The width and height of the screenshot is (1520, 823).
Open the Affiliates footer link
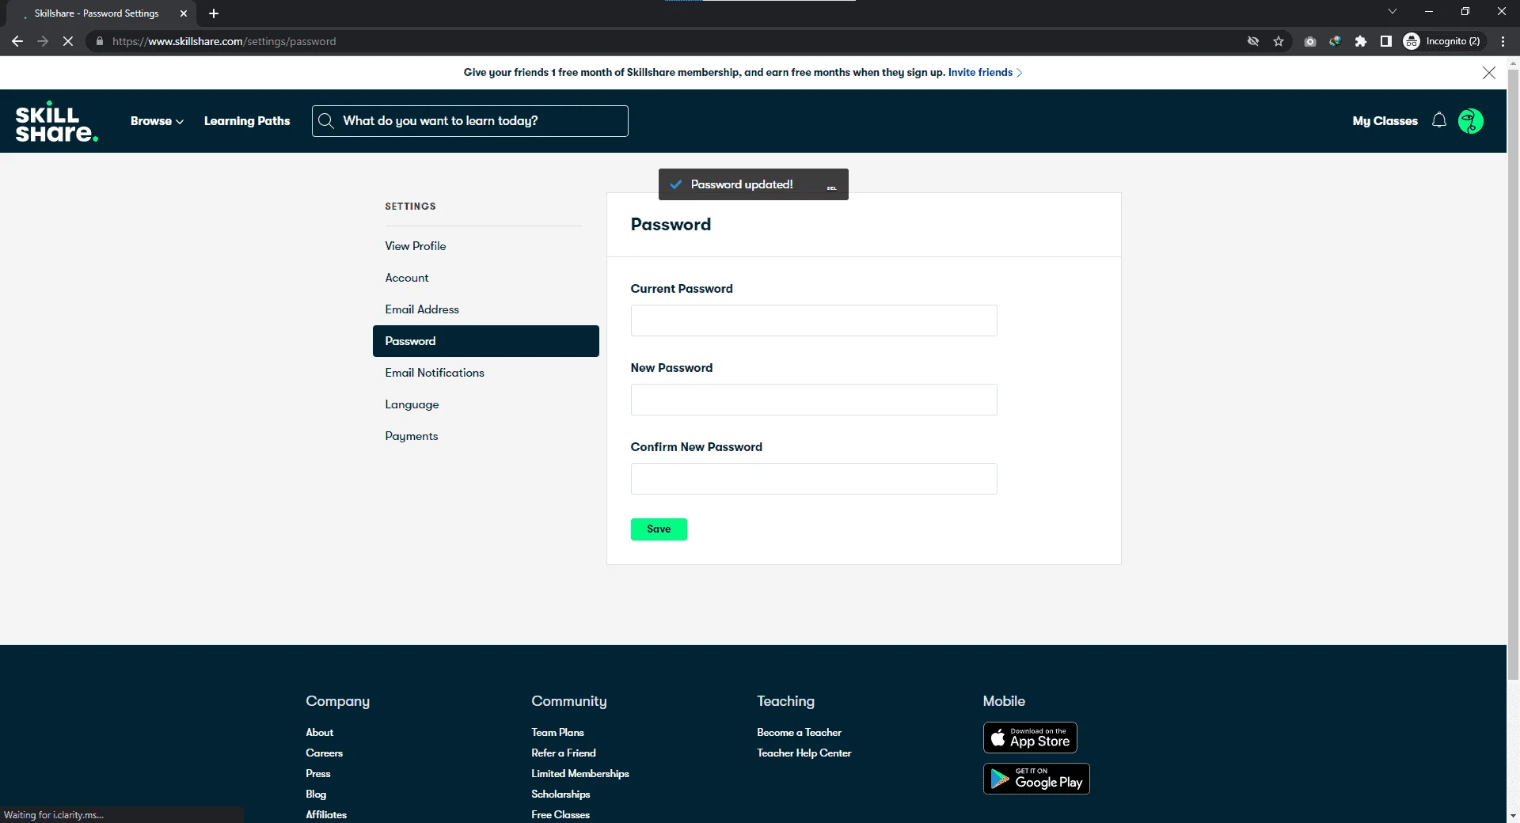(x=326, y=814)
